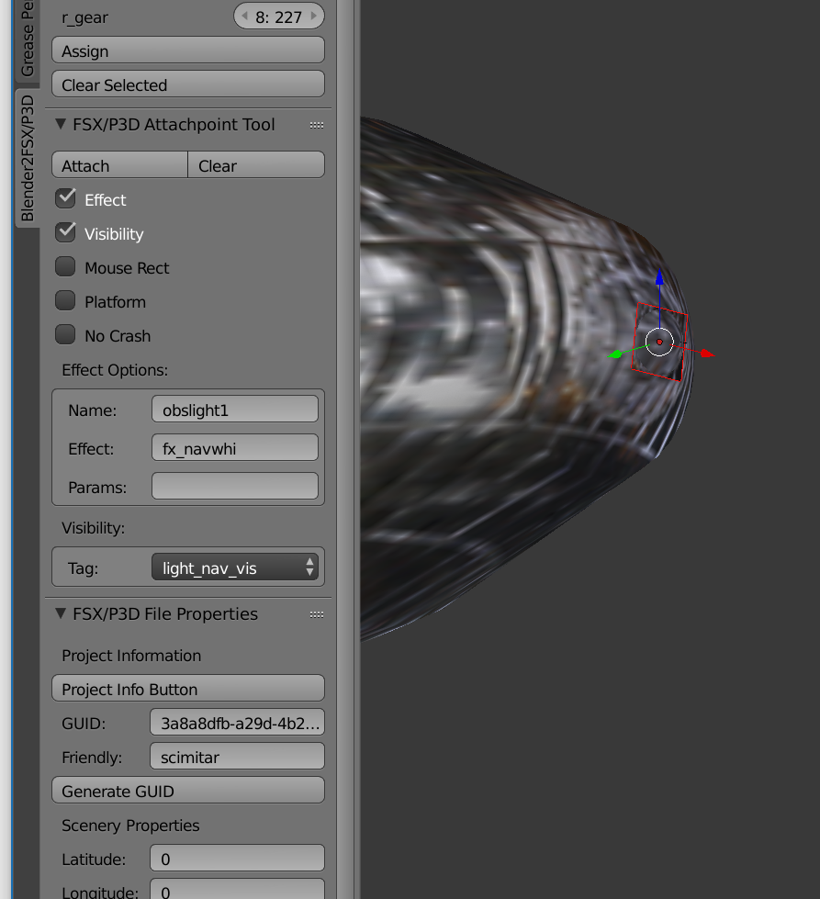Enable the Mouse Rect checkbox
Viewport: 820px width, 899px height.
point(65,267)
